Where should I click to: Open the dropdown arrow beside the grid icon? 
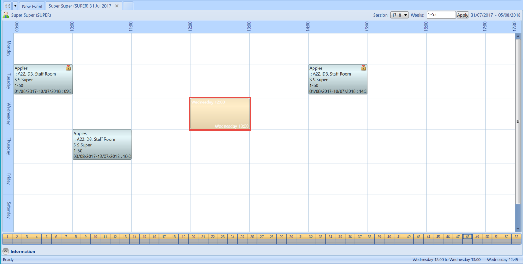(15, 6)
